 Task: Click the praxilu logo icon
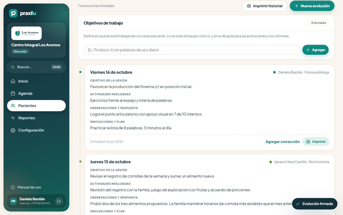pyautogui.click(x=13, y=13)
